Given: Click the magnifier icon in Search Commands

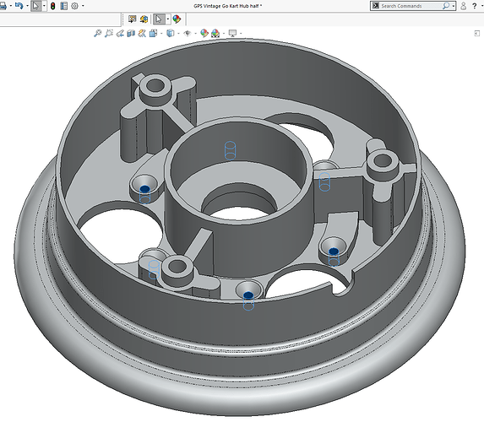Looking at the screenshot, I should tap(446, 6).
